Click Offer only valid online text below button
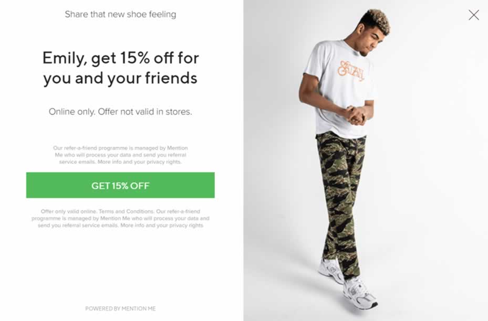488x321 pixels. click(x=69, y=211)
